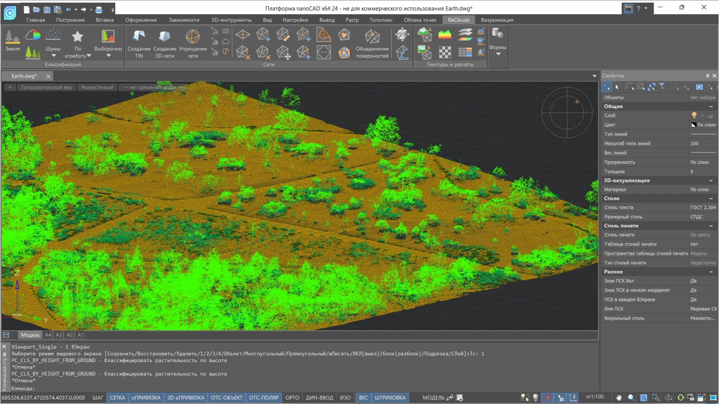719x404 pixels.
Task: Click the save icon in quick access toolbar
Action: coord(47,9)
